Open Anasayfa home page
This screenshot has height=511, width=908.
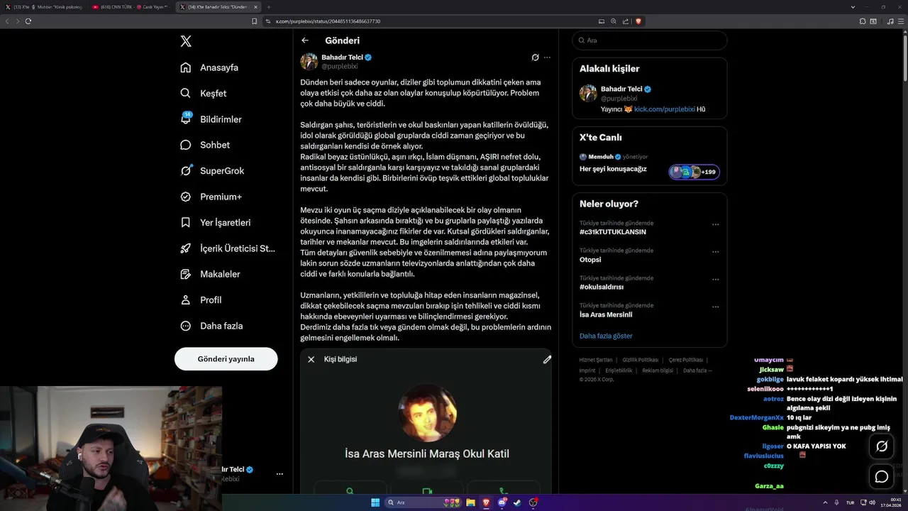click(209, 67)
